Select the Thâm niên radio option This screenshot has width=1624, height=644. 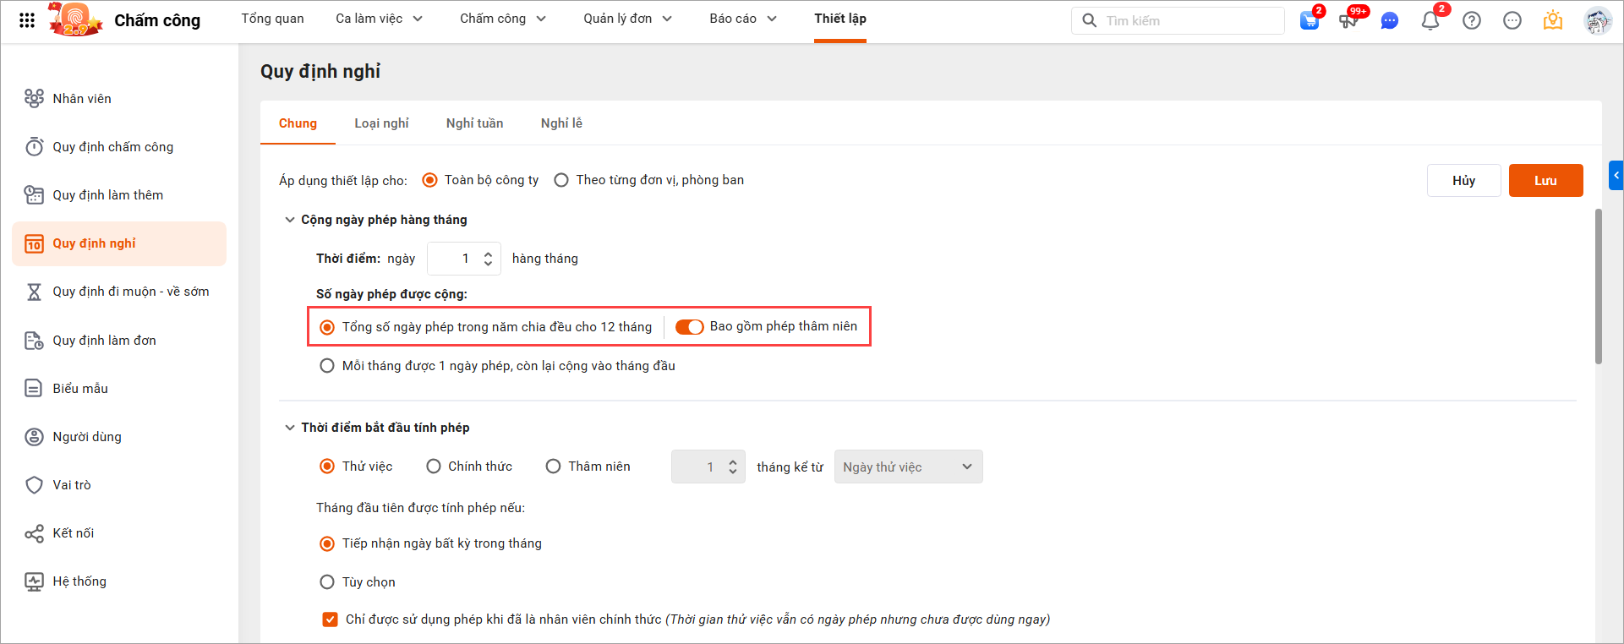[x=553, y=467]
